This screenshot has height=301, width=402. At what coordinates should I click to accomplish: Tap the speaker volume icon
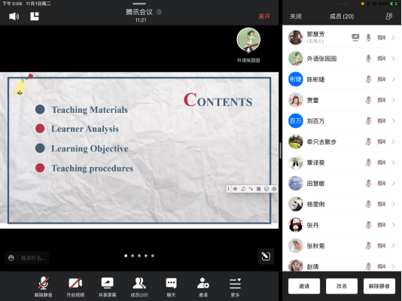[14, 17]
